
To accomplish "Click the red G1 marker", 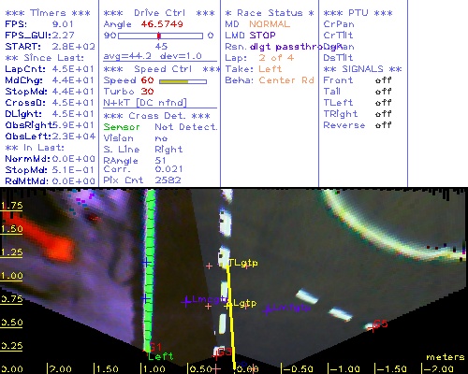I will [155, 347].
